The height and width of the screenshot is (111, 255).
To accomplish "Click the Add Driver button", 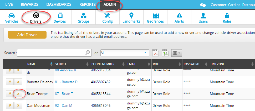I will [27, 35].
